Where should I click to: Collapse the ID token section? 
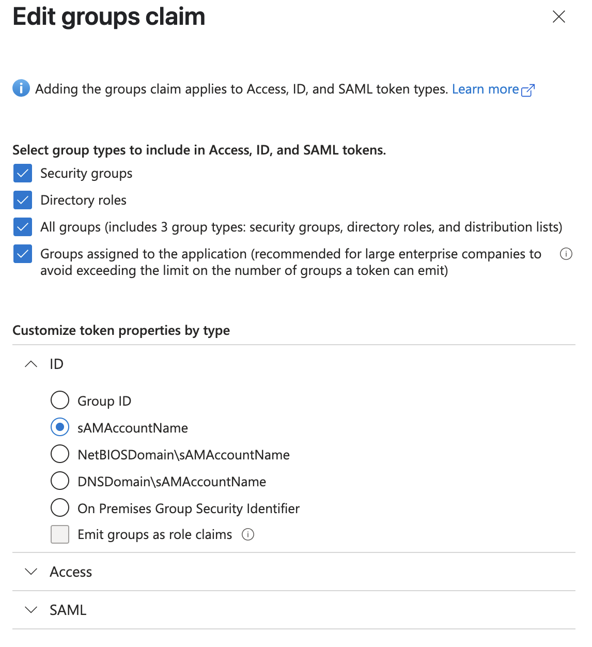tap(30, 364)
